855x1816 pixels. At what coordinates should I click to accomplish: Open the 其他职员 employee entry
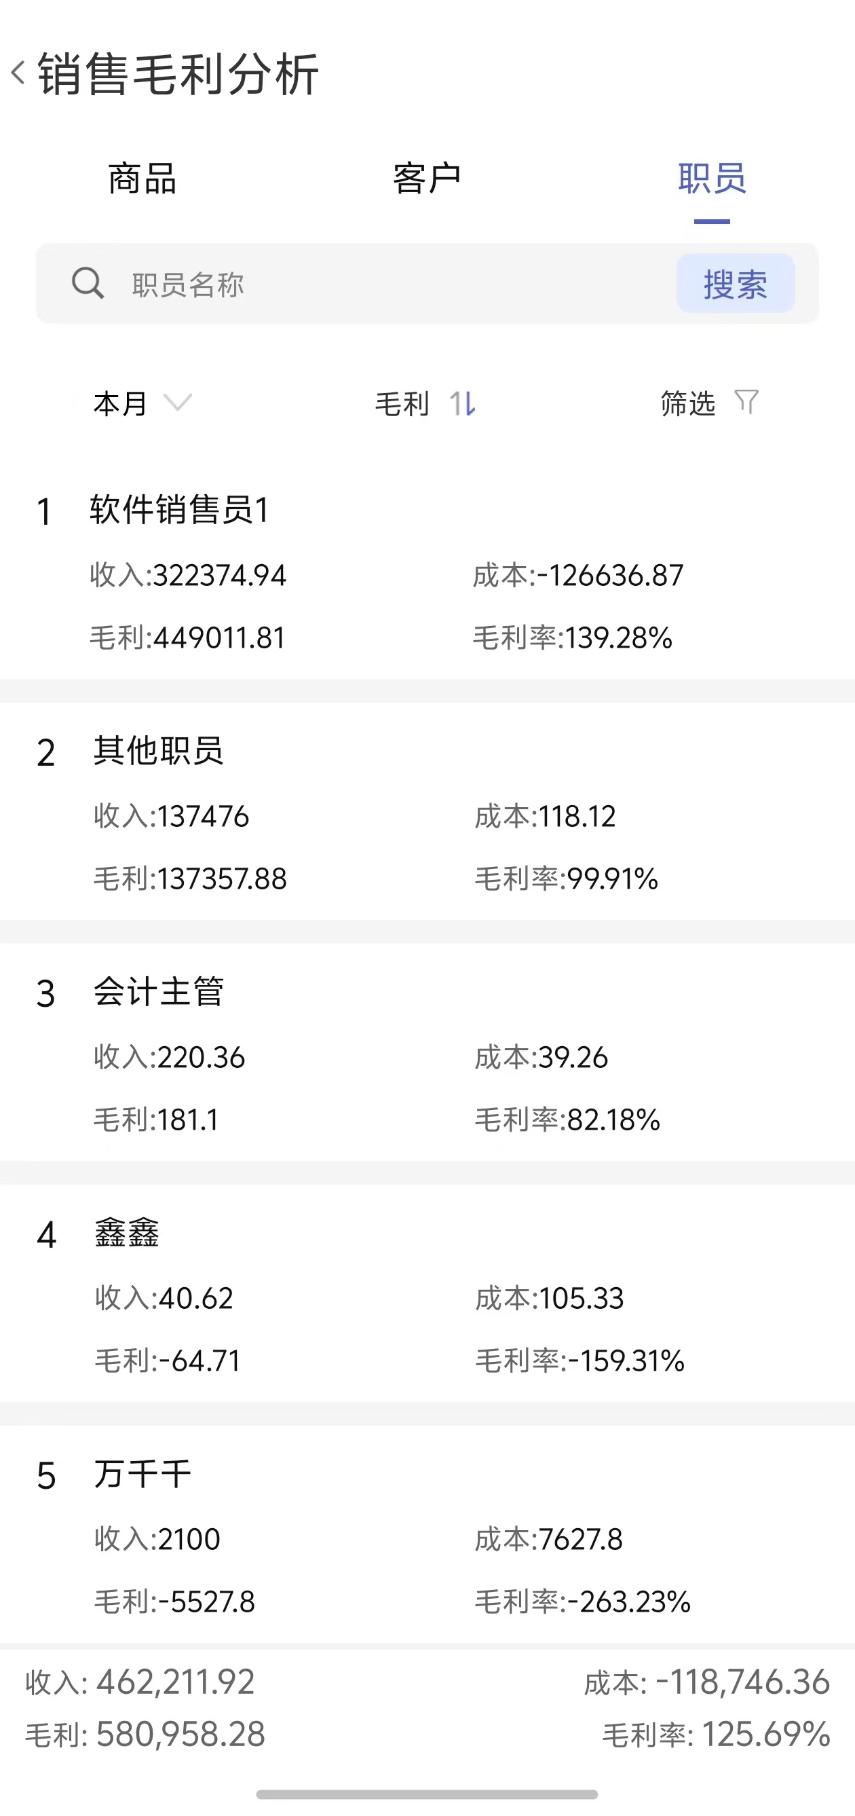[x=427, y=812]
